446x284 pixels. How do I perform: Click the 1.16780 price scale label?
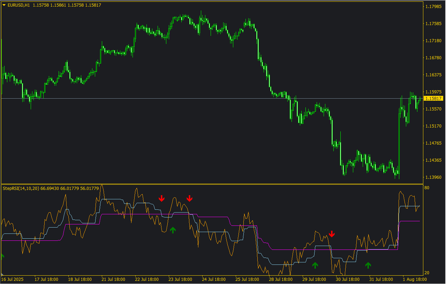[433, 58]
